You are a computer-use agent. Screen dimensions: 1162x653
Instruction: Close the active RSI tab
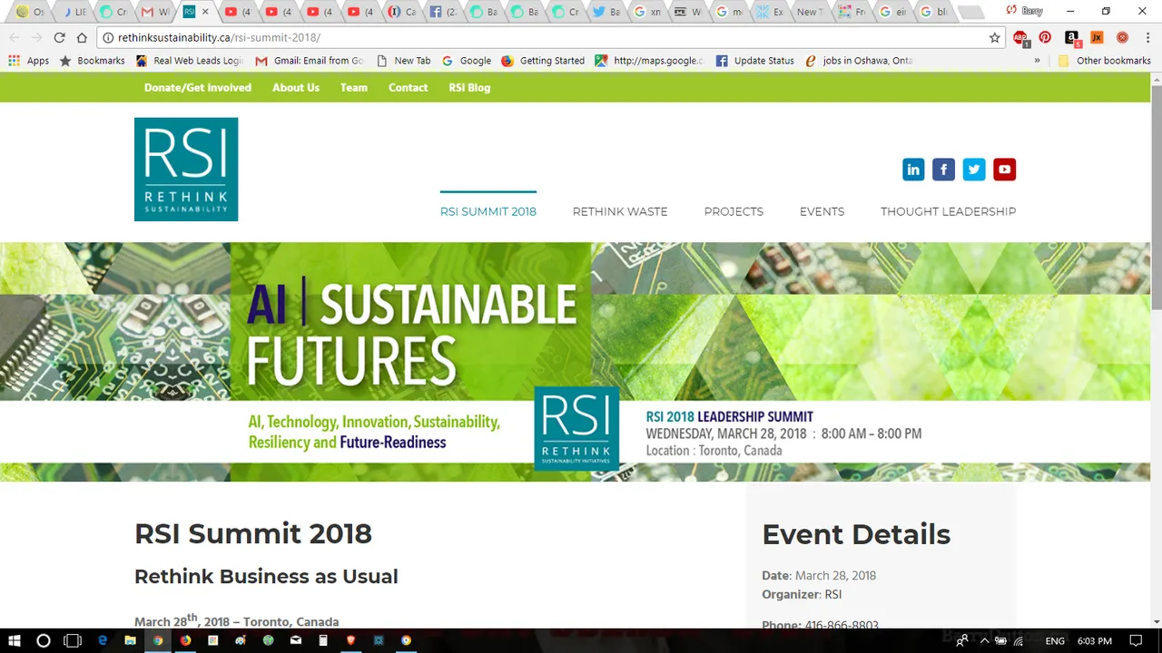205,12
